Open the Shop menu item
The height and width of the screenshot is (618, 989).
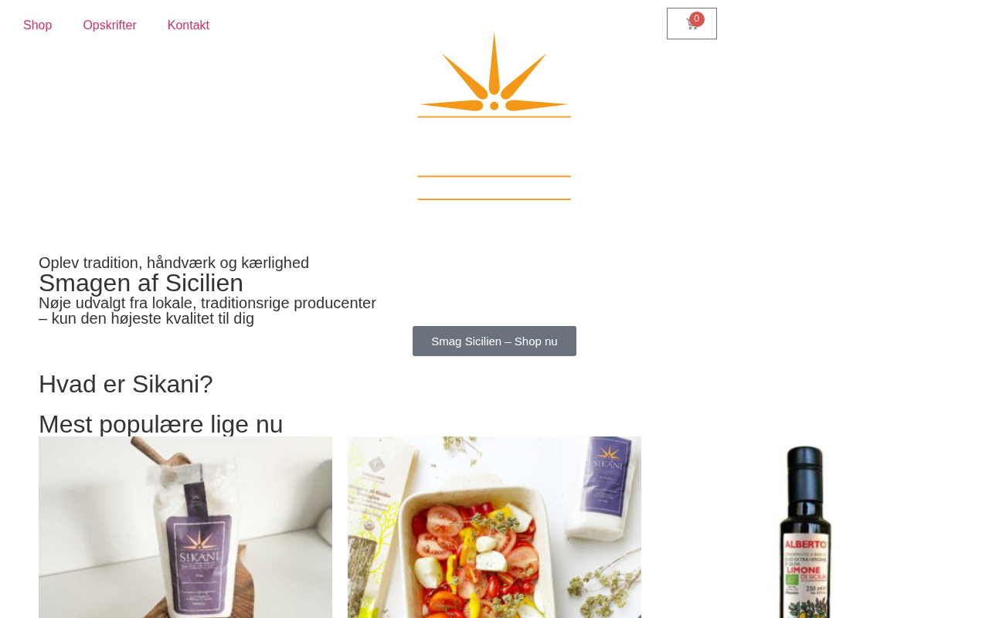[x=38, y=25]
